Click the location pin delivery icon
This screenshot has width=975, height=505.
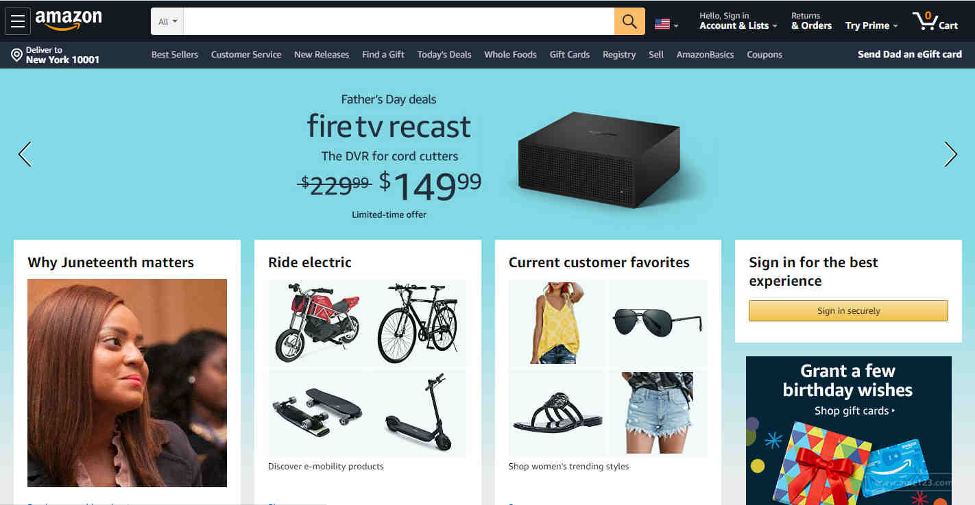[17, 55]
